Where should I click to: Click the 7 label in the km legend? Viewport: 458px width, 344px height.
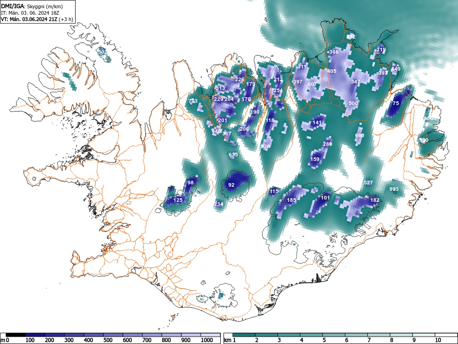(x=369, y=340)
